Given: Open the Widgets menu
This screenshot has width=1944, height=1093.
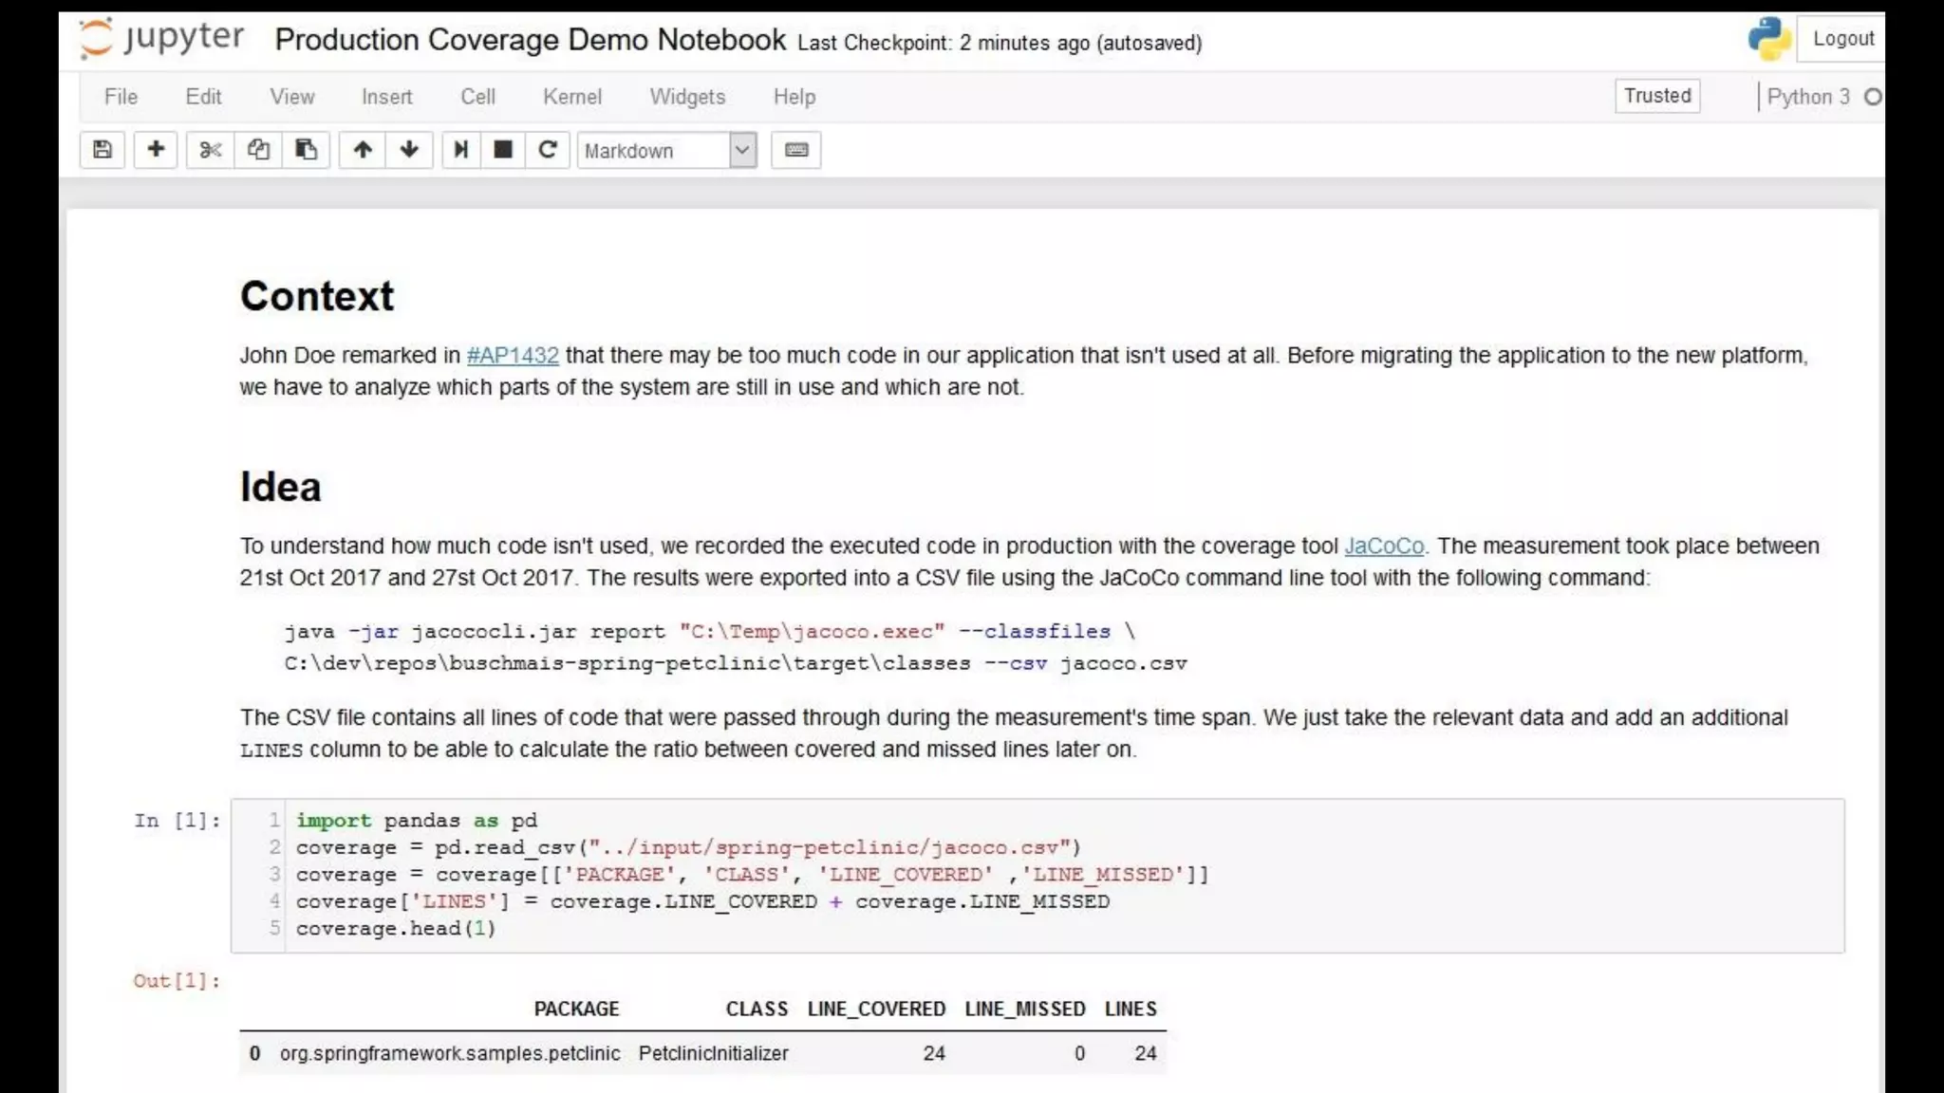Looking at the screenshot, I should click(x=687, y=97).
